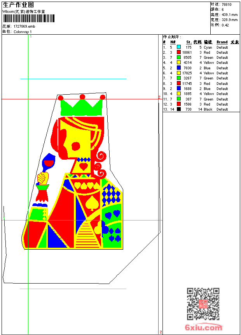The image size is (241, 335).
Task: Click 'Blue' description in stop row 5
Action: click(x=207, y=68)
